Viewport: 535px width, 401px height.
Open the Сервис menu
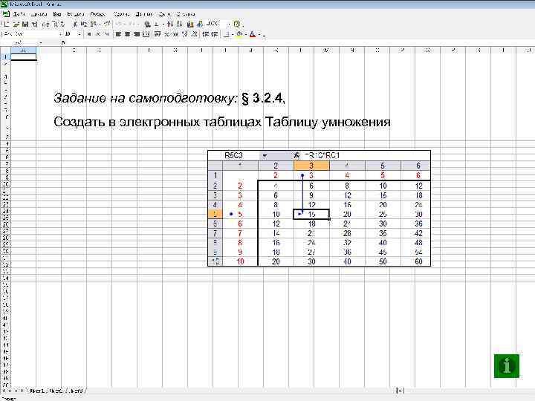pos(121,14)
